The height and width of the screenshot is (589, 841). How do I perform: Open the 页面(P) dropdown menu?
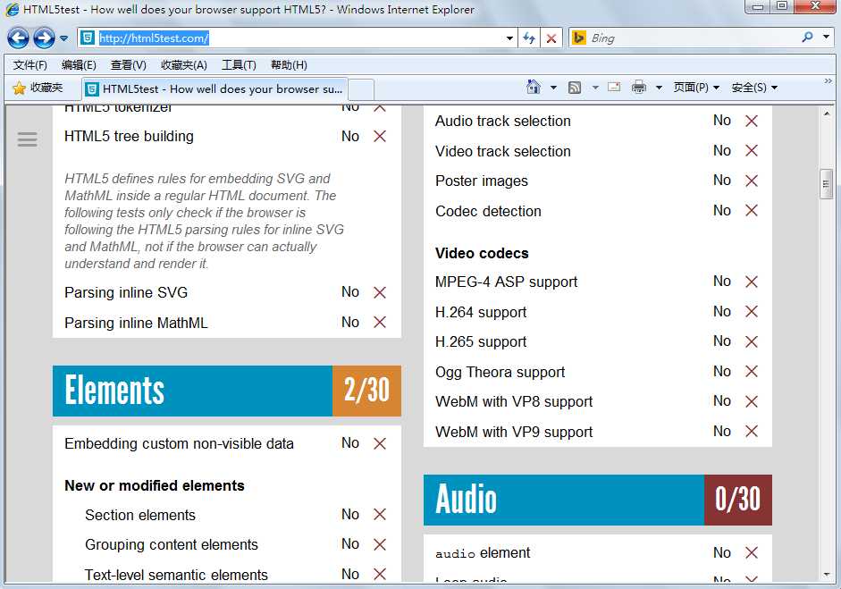pyautogui.click(x=696, y=88)
